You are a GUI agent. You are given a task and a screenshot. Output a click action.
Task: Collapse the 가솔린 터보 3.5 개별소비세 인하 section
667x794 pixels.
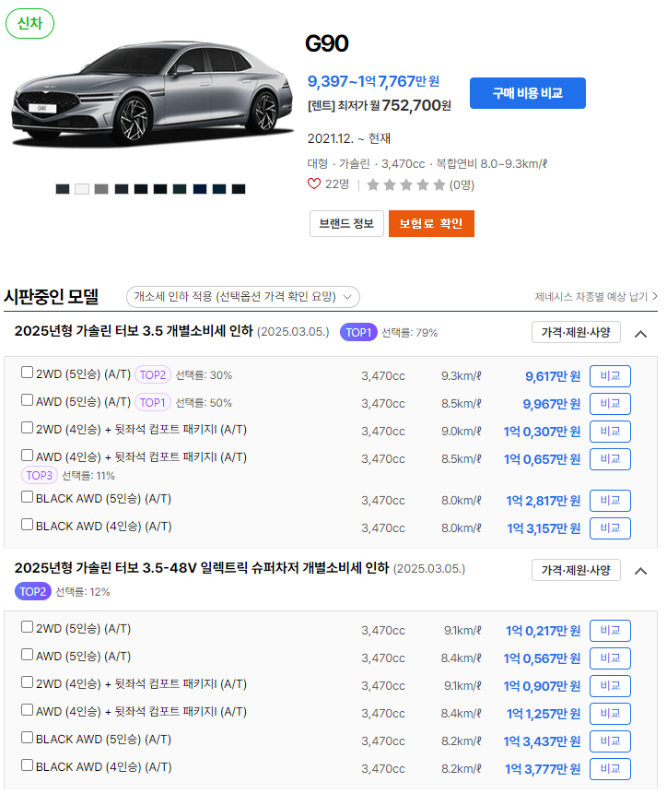640,334
